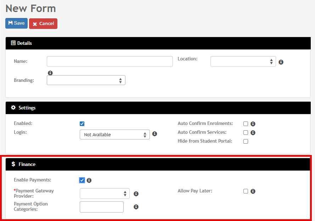Click the info icon beside Login dropdown
Viewport: 315px width, 221px height.
[154, 134]
